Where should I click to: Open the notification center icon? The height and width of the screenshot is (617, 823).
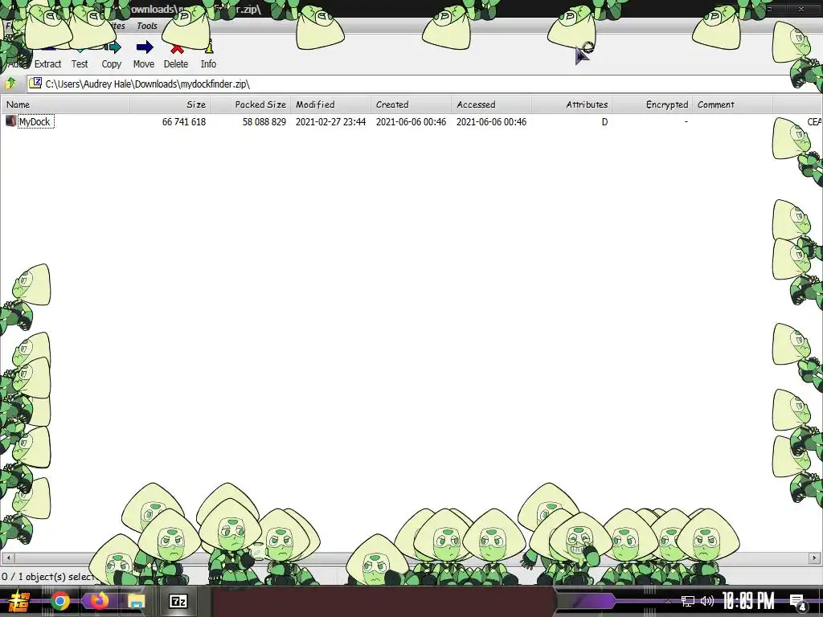(x=797, y=601)
